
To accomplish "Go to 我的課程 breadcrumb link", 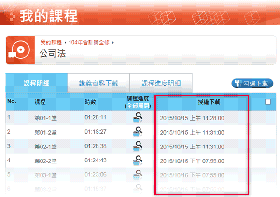I will pos(51,42).
